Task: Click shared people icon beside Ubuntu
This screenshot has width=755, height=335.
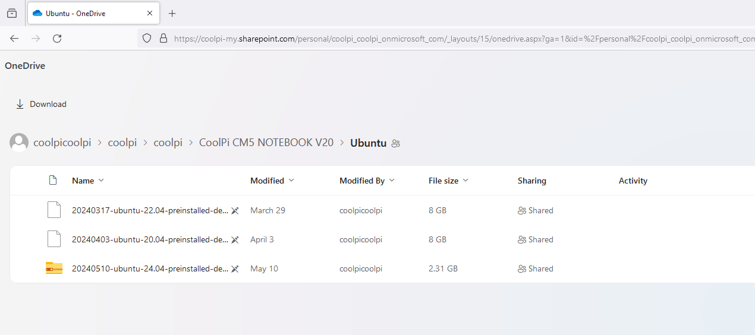Action: [396, 143]
